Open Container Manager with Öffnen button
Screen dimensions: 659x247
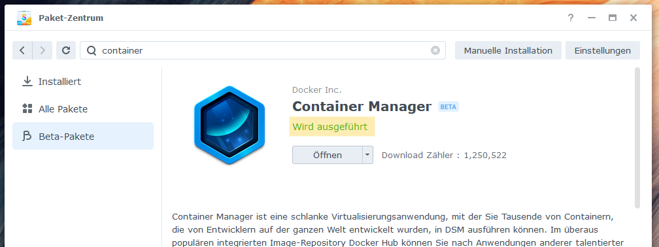tap(328, 155)
